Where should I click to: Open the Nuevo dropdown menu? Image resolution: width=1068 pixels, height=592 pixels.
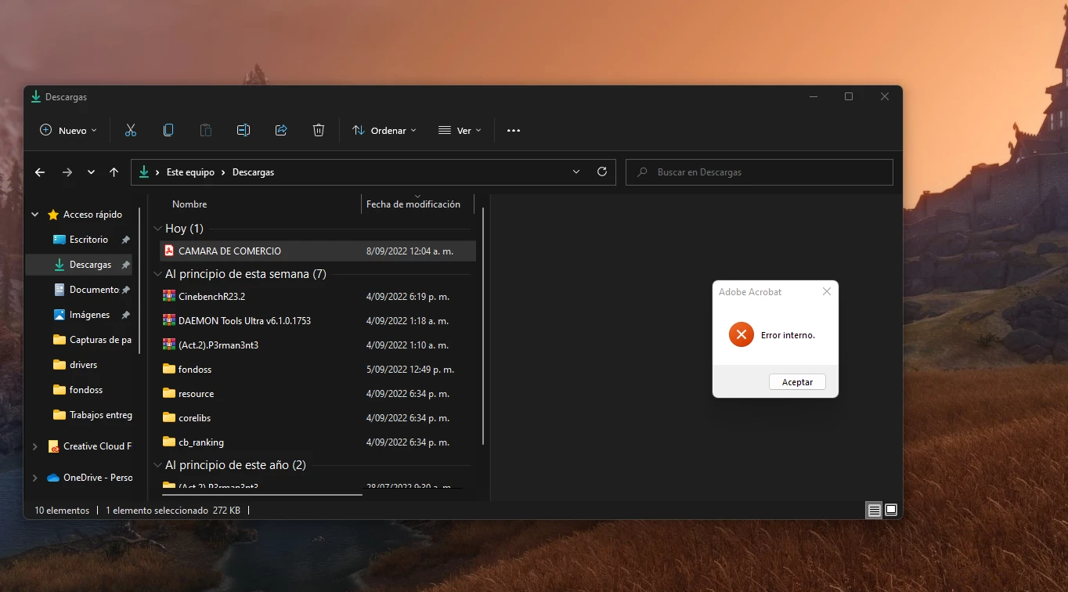click(69, 130)
